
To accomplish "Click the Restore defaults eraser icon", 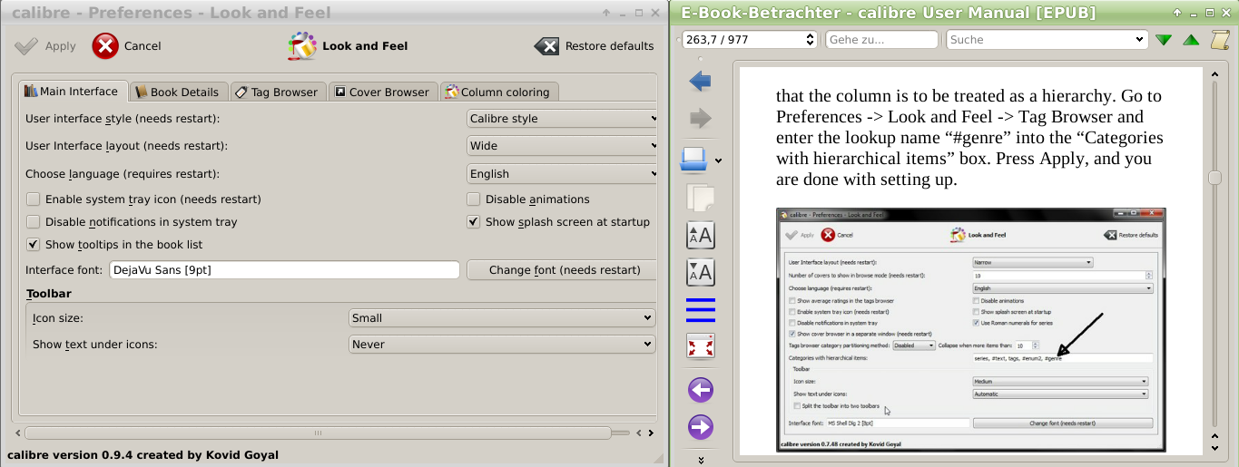I will click(x=546, y=46).
